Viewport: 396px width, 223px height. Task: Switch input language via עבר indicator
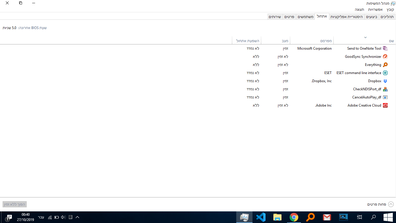41,217
